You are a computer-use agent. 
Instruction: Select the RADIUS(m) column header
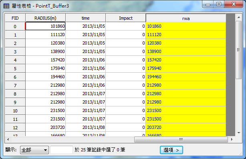click(x=45, y=18)
